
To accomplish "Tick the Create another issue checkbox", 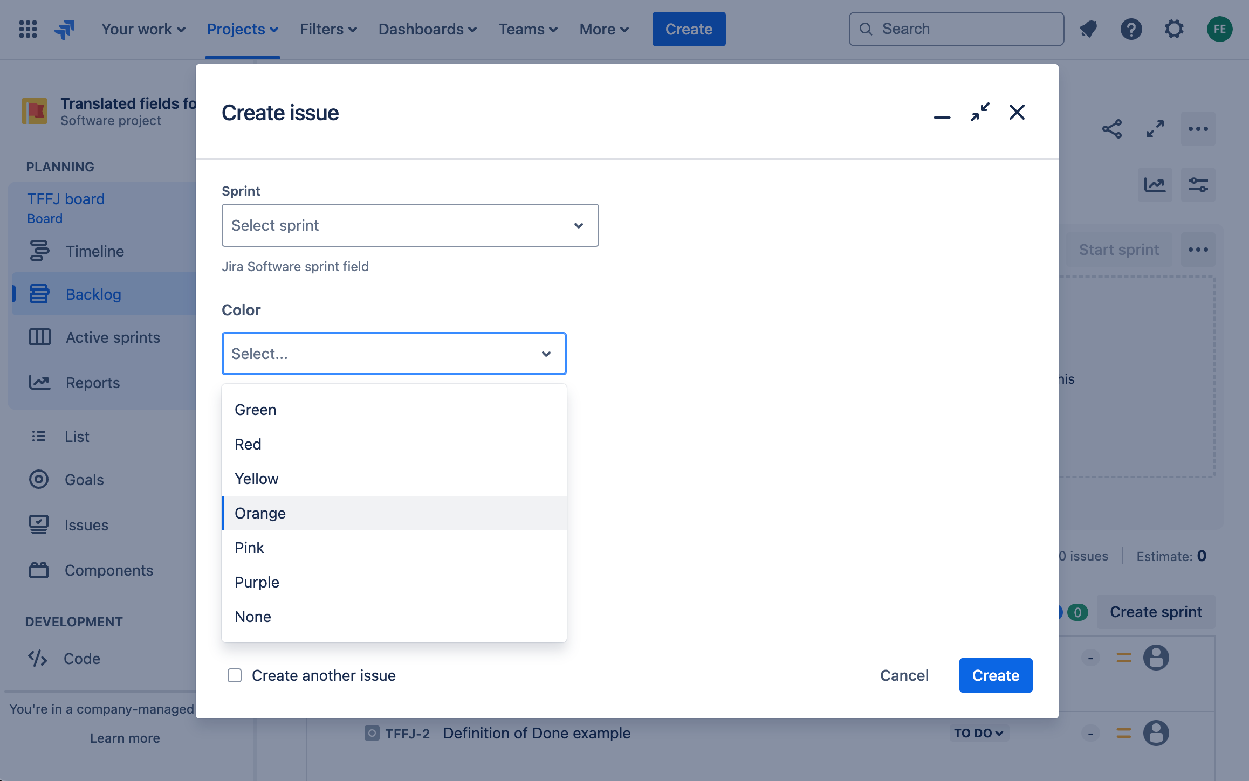I will (235, 675).
